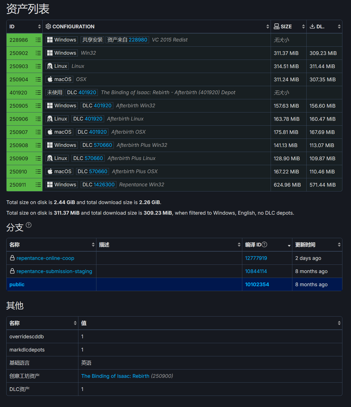The image size is (351, 407).
Task: Click the 共享安装 tag in first row
Action: pos(92,40)
